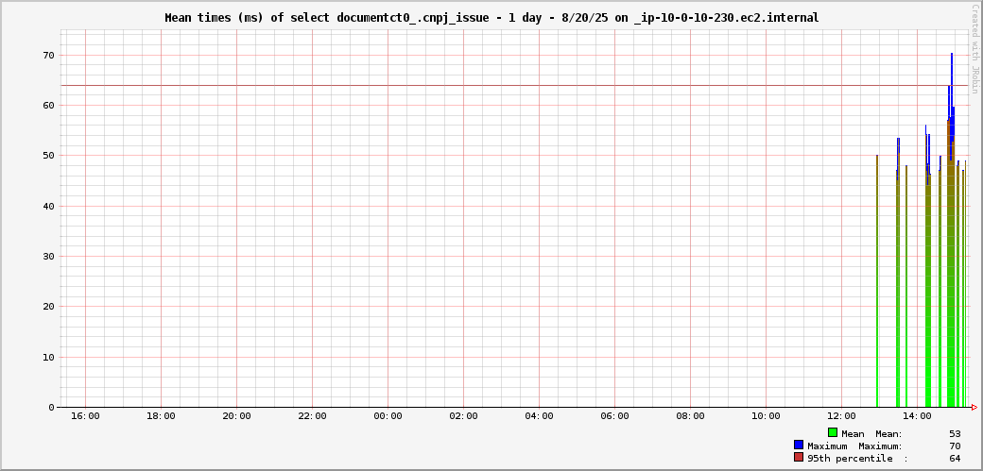Click the red x-axis end arrow
The height and width of the screenshot is (471, 983).
coord(974,407)
